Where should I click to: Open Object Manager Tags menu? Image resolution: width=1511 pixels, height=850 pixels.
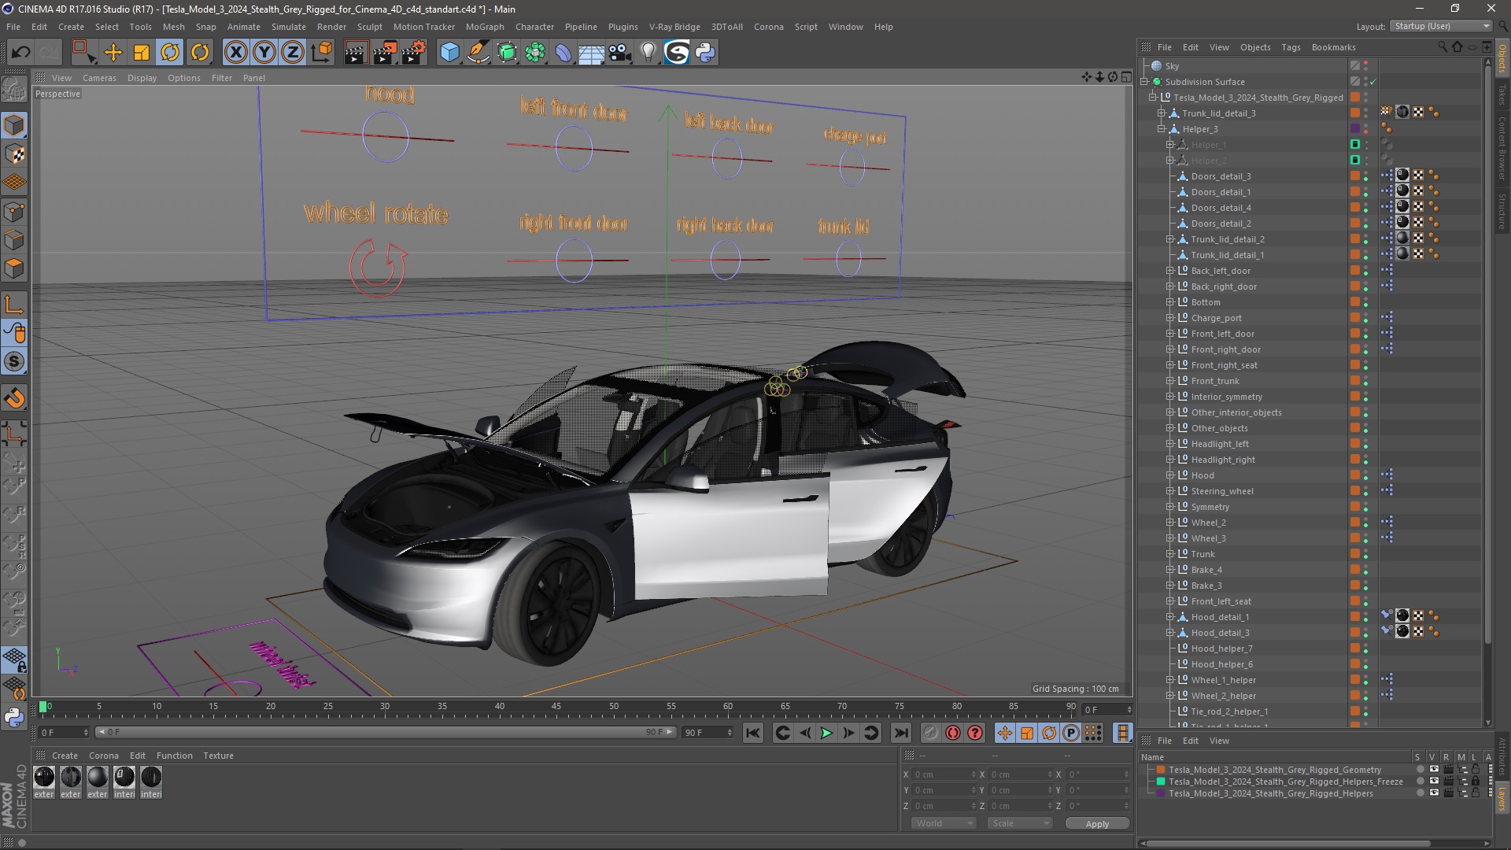1291,47
